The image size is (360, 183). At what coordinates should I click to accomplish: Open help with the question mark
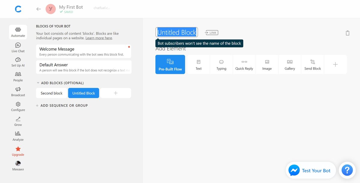click(347, 170)
